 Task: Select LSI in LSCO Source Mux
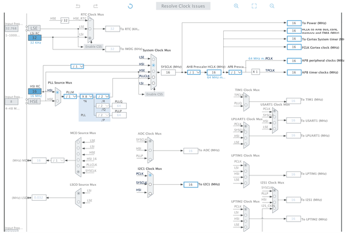pyautogui.click(x=78, y=193)
